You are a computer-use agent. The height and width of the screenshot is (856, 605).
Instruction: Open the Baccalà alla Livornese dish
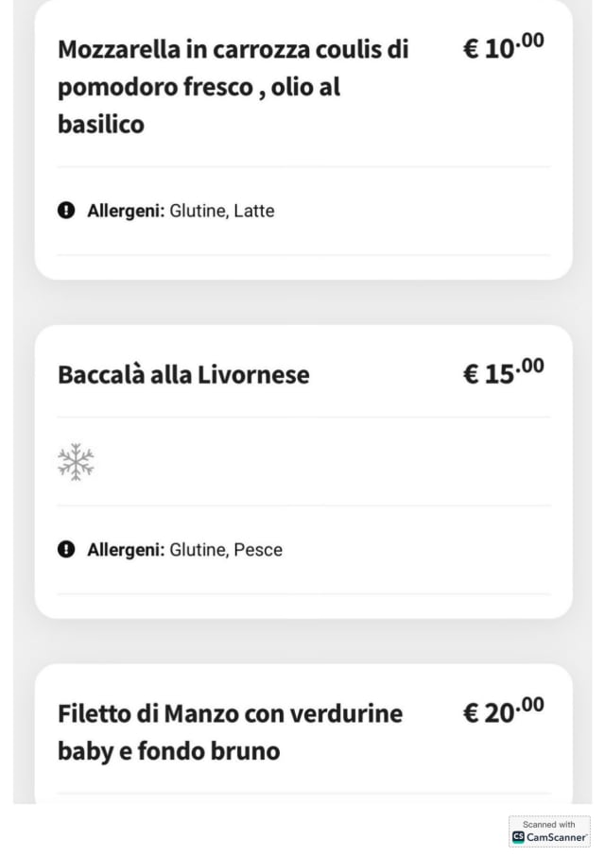(183, 374)
